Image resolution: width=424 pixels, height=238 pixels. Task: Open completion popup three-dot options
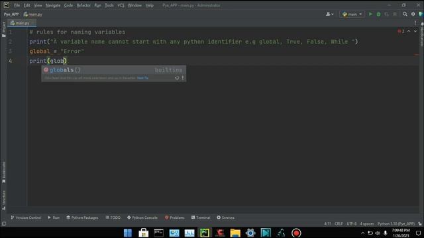tap(183, 78)
